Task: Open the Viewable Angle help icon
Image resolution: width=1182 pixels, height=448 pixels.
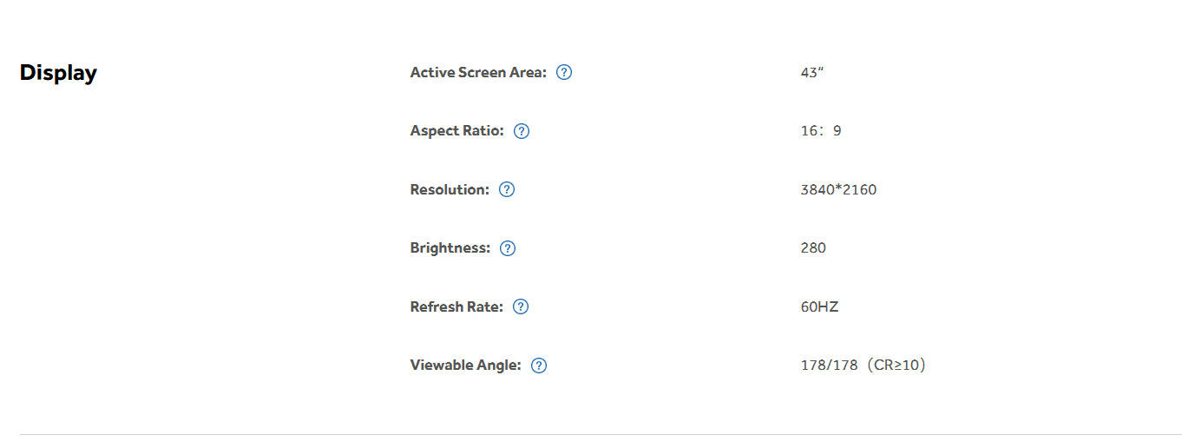Action: [539, 366]
